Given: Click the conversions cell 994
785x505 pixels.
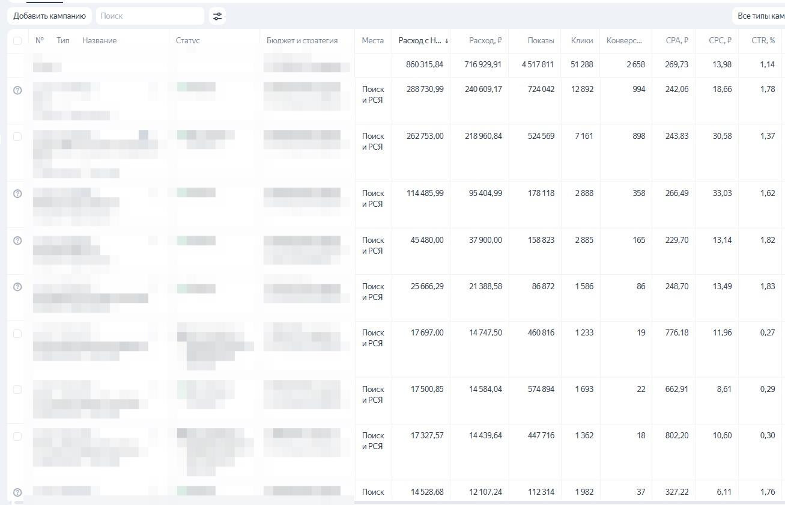Looking at the screenshot, I should pos(638,89).
